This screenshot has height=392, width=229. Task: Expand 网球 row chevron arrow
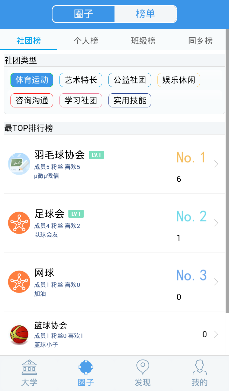click(216, 282)
